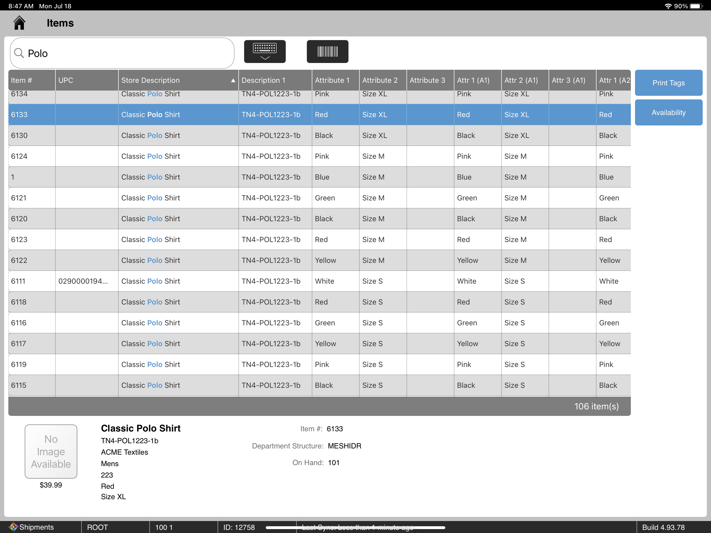Sort by Attr 3 (A1) column
711x533 pixels.
tap(573, 80)
